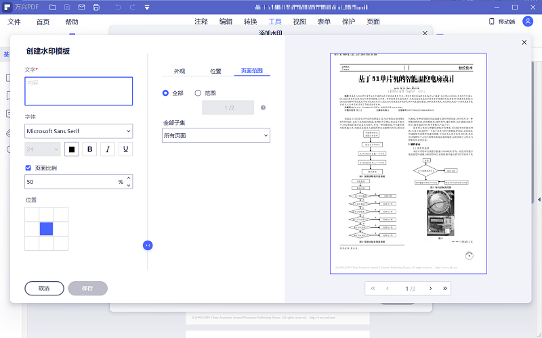This screenshot has height=338, width=542.
Task: Select the 全部 radio button
Action: pos(165,93)
